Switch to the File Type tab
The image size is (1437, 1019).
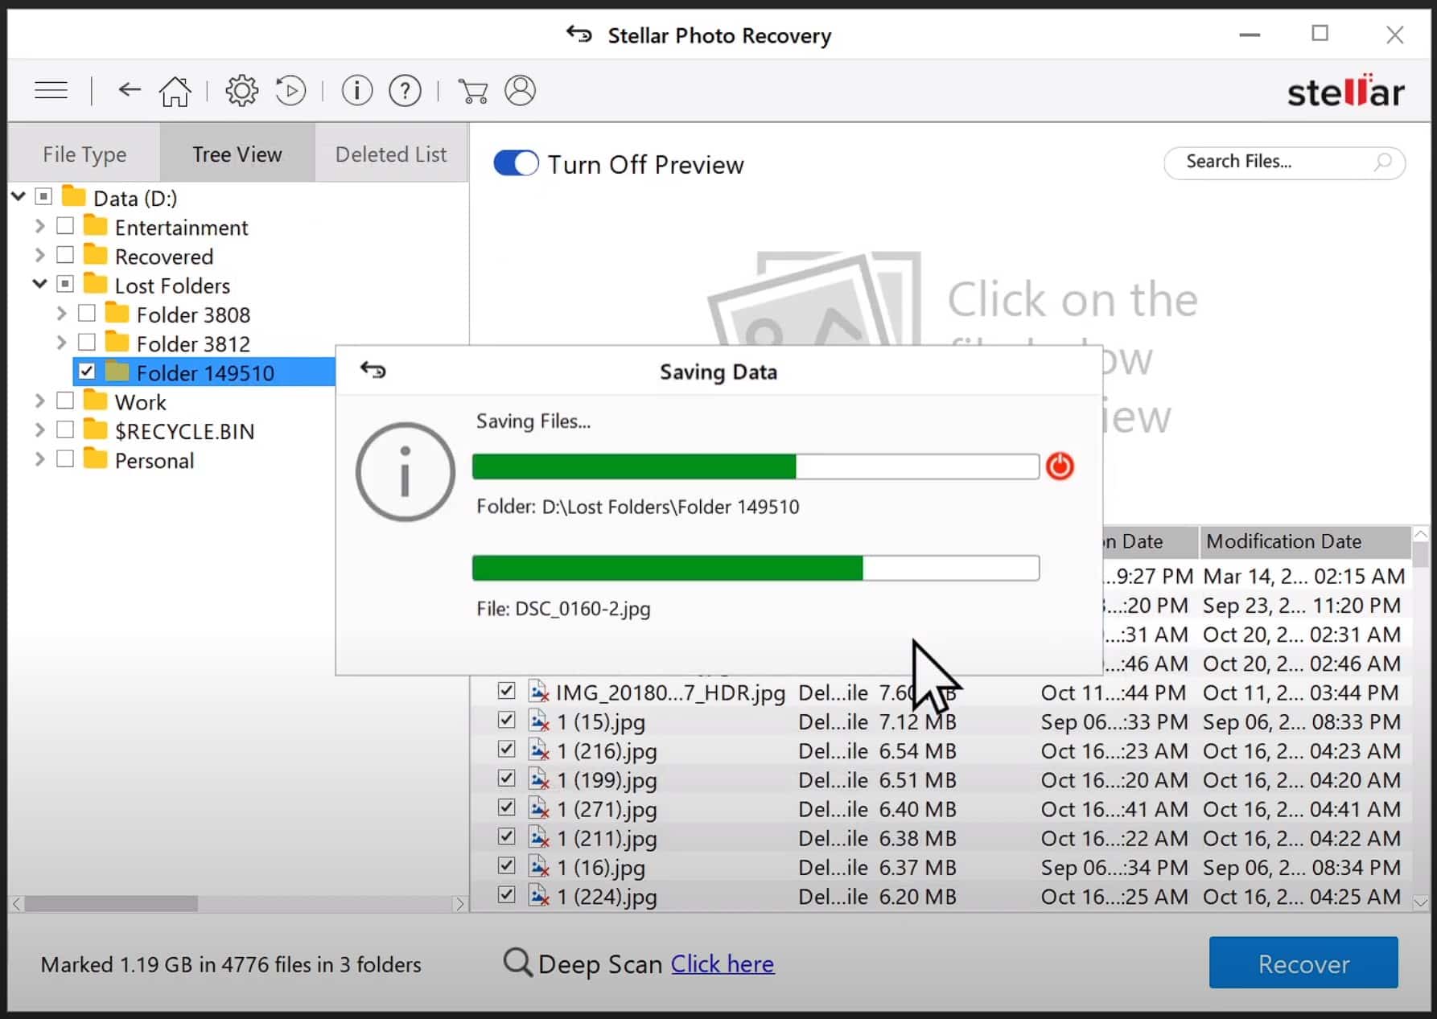click(84, 154)
